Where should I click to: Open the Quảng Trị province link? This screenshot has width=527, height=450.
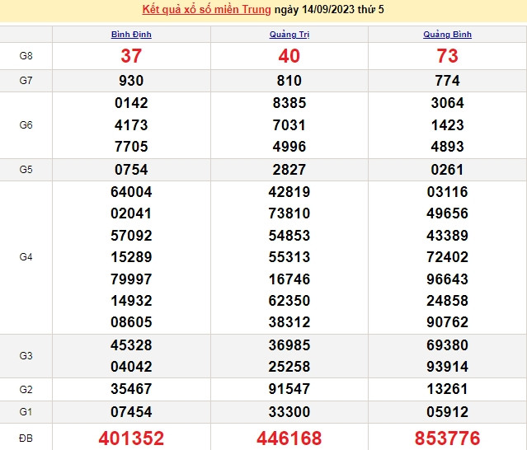pyautogui.click(x=289, y=35)
